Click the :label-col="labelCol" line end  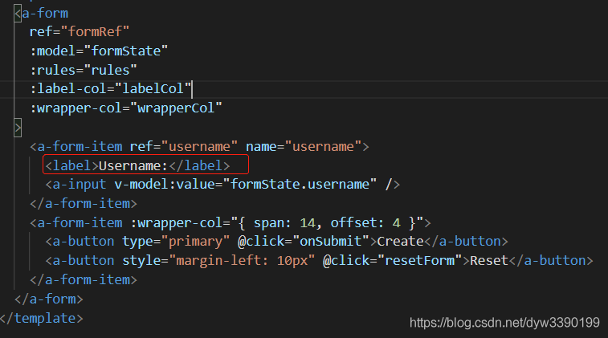(191, 89)
